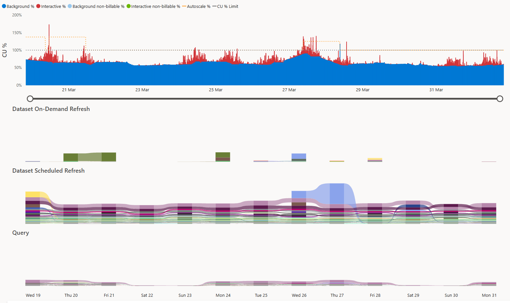
Task: Click the Dataset Scheduled Refresh heading
Action: point(48,171)
